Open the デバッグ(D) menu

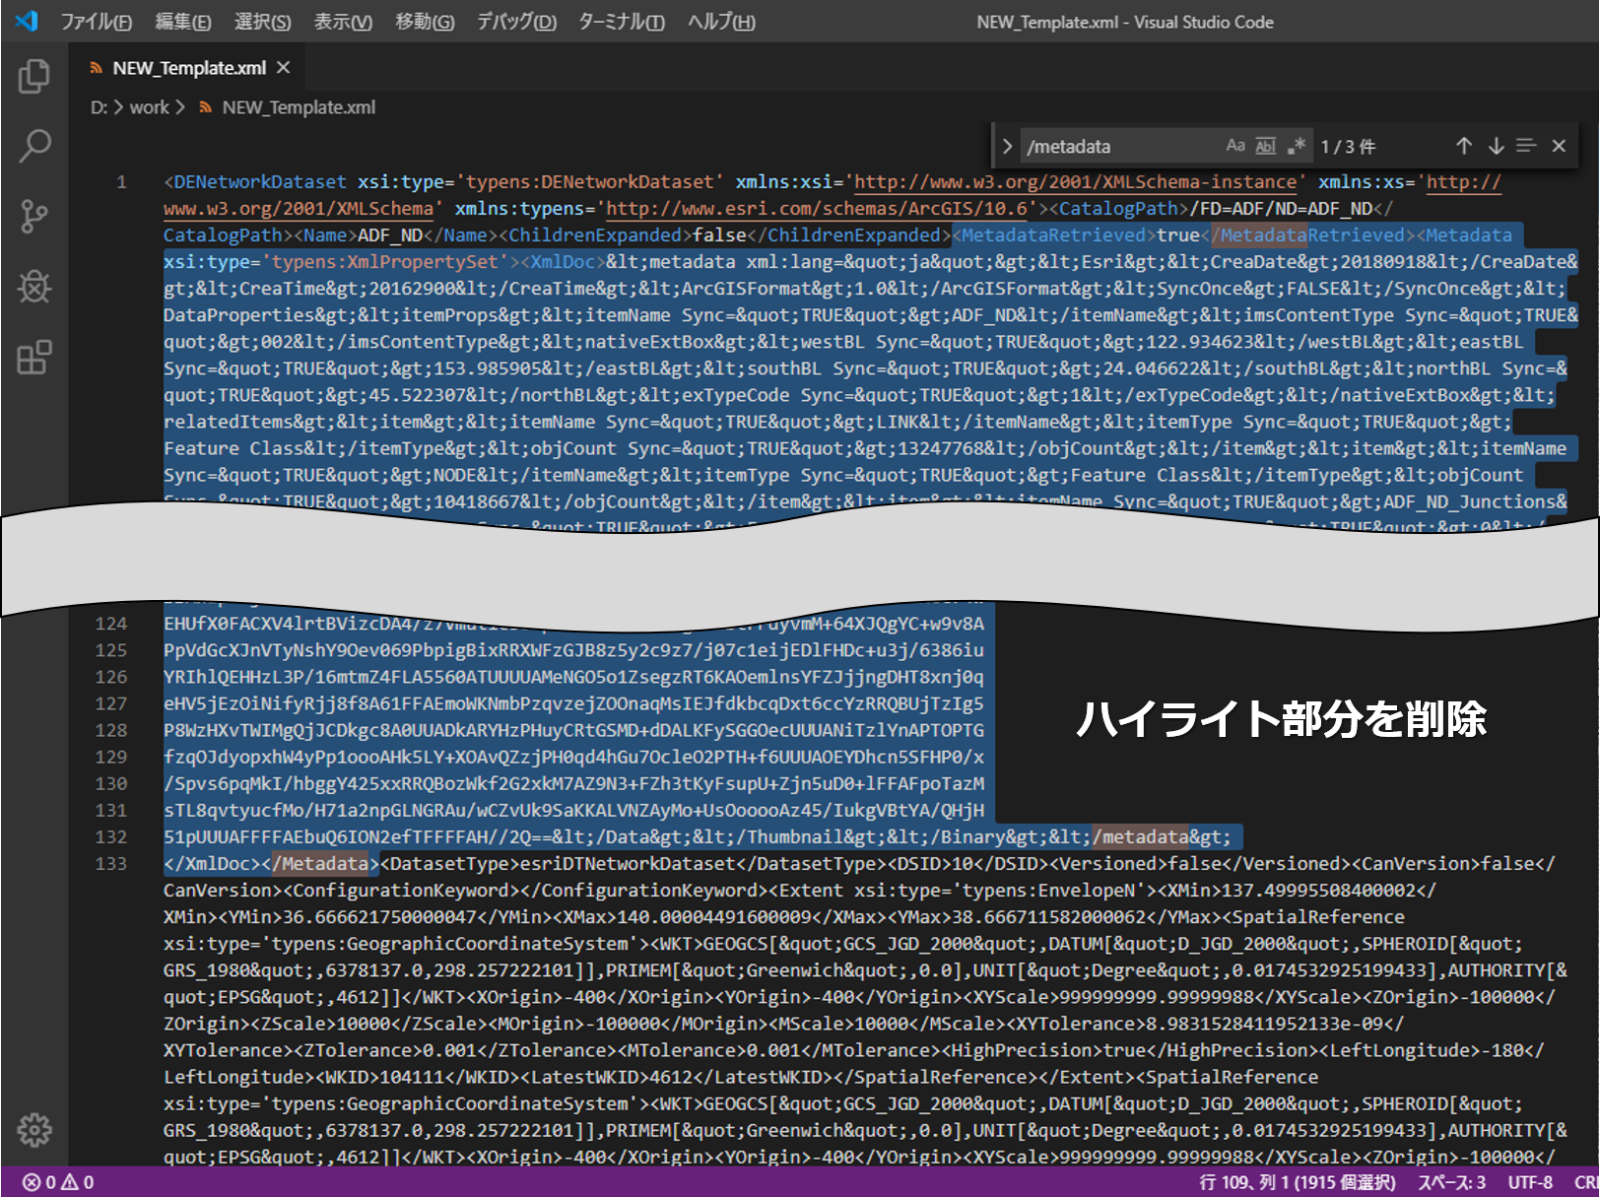(516, 22)
